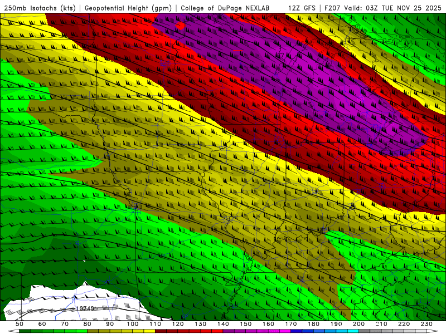Click the '10740' height contour label
The width and height of the screenshot is (446, 334).
[x=85, y=308]
